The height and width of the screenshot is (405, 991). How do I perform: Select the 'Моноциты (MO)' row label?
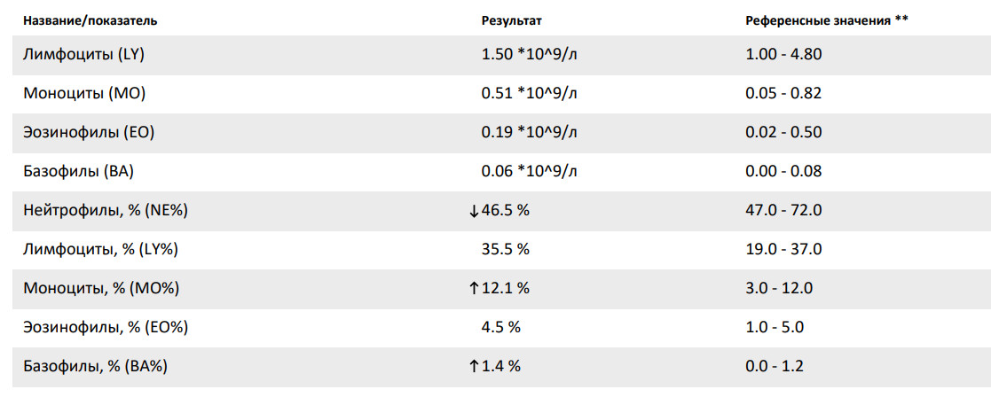point(83,94)
